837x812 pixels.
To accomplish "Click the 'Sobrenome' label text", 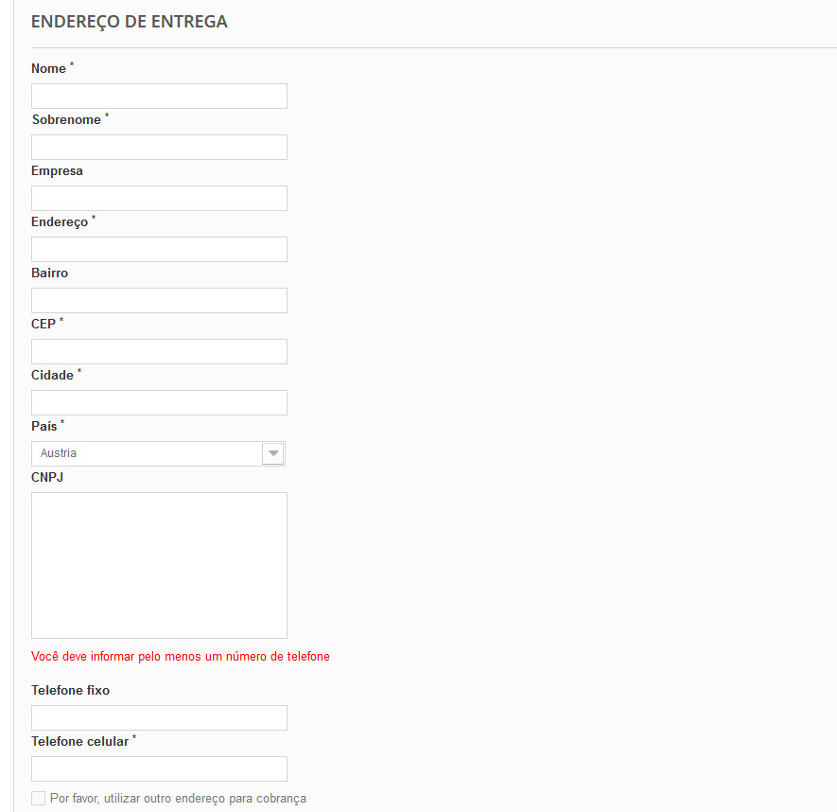I will click(x=66, y=119).
